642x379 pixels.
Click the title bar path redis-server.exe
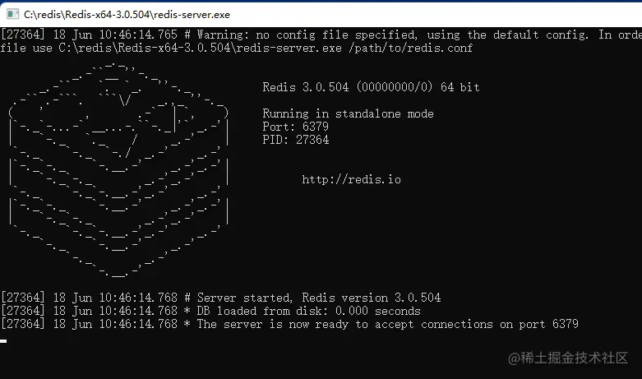(127, 15)
